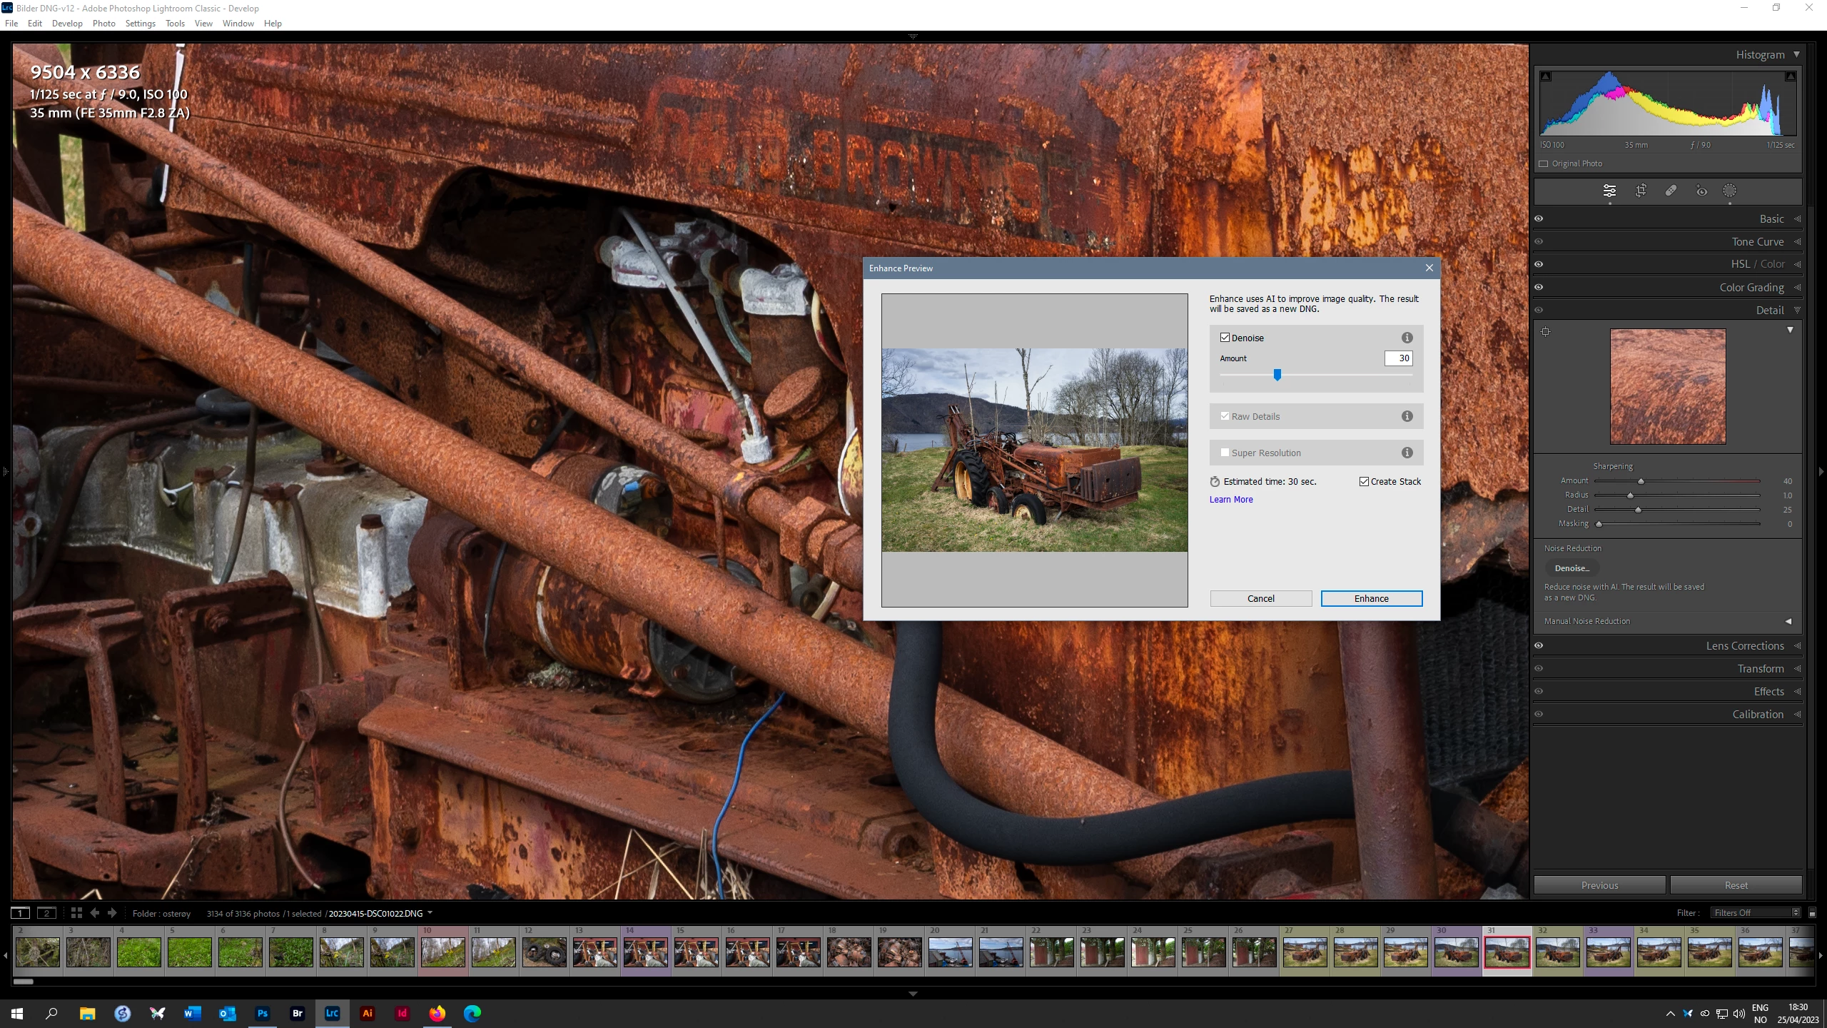The width and height of the screenshot is (1827, 1028).
Task: Activate the Red Eye Correction tool
Action: pos(1701,191)
